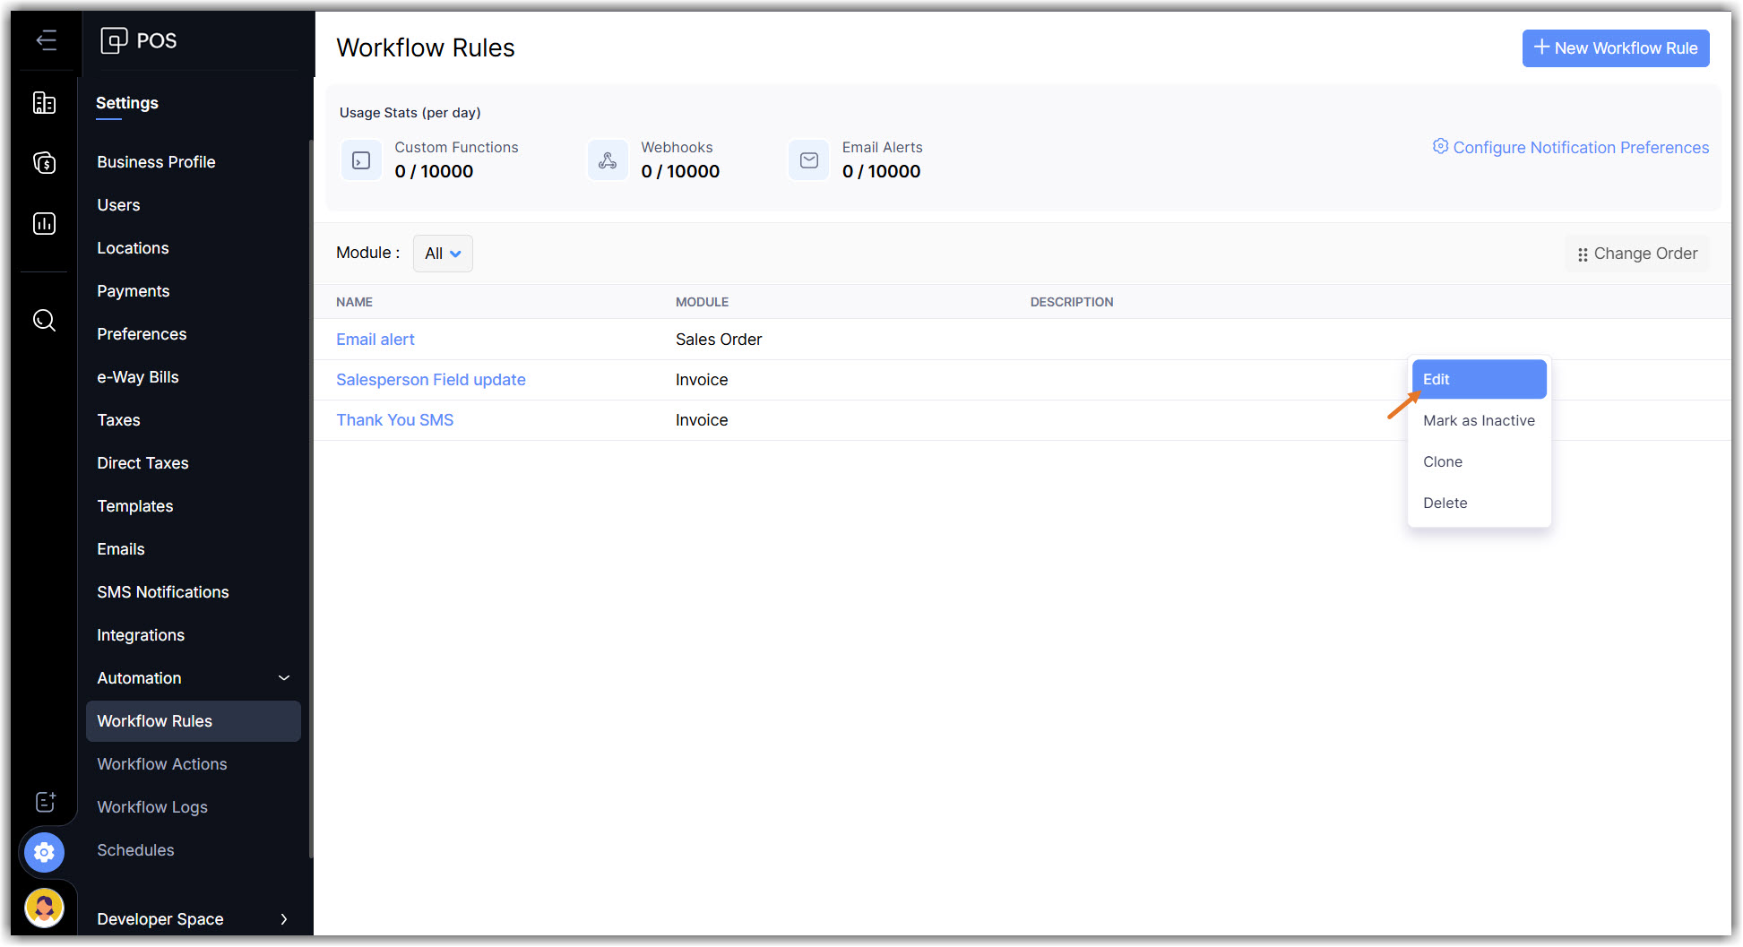Collapse the Automation section

[284, 678]
